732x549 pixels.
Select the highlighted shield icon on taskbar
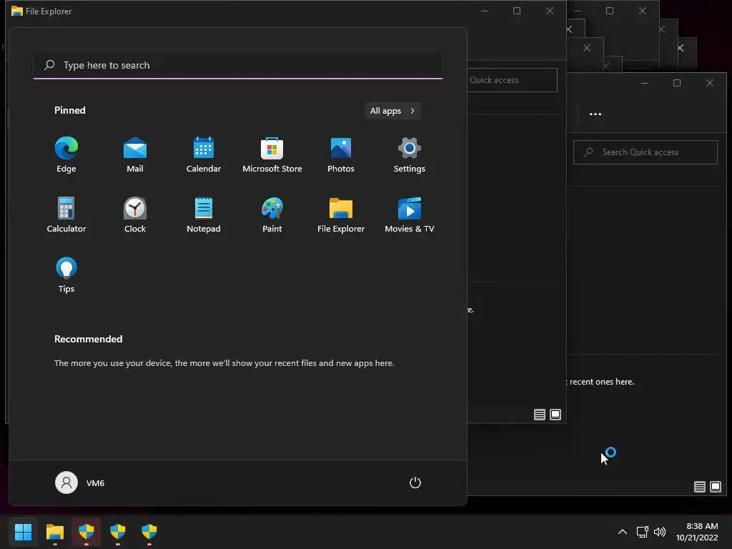point(86,531)
